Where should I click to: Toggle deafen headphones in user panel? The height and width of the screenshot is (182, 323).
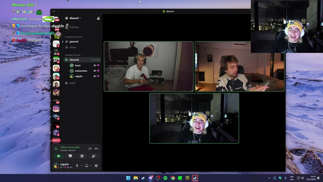coord(87,166)
